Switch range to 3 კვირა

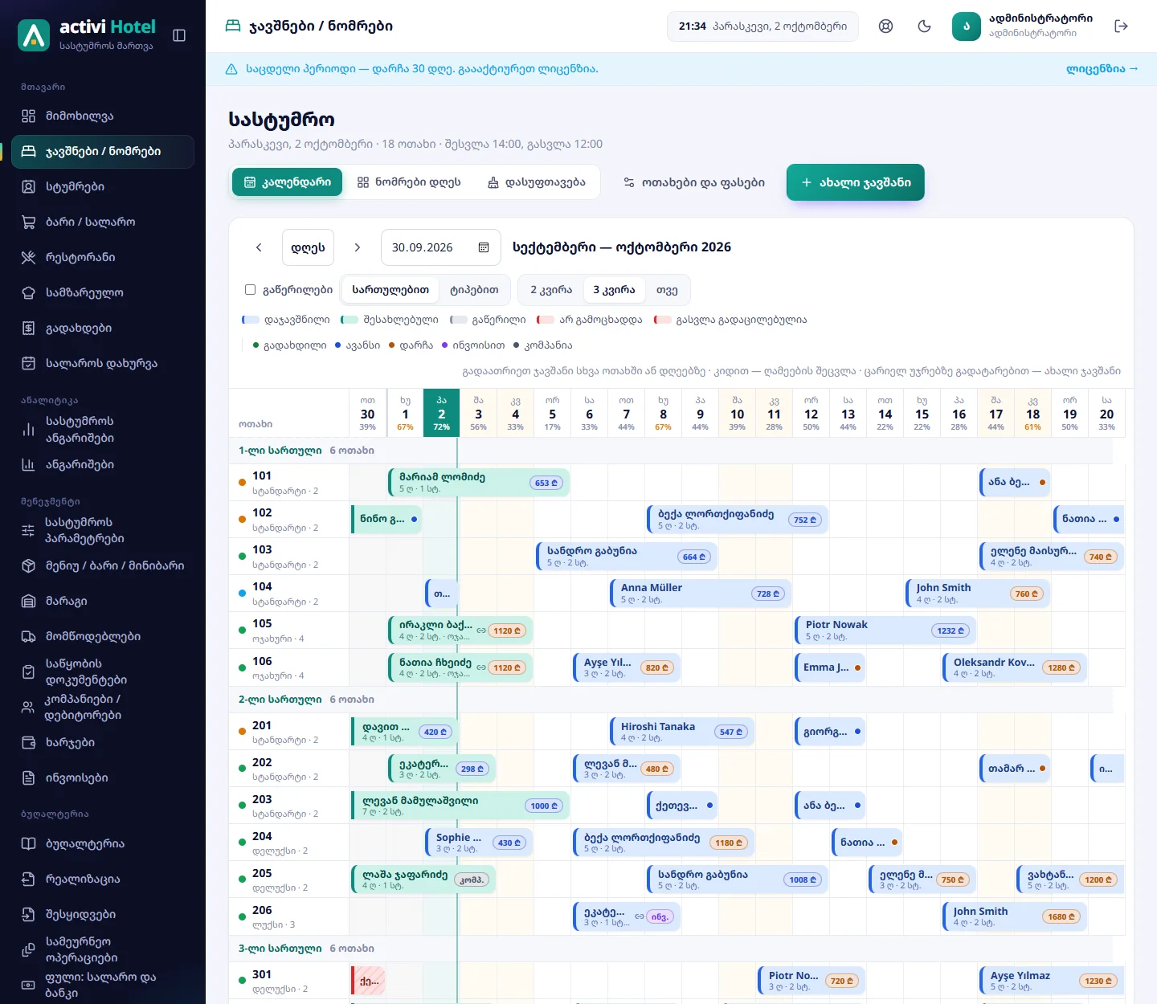click(x=614, y=290)
